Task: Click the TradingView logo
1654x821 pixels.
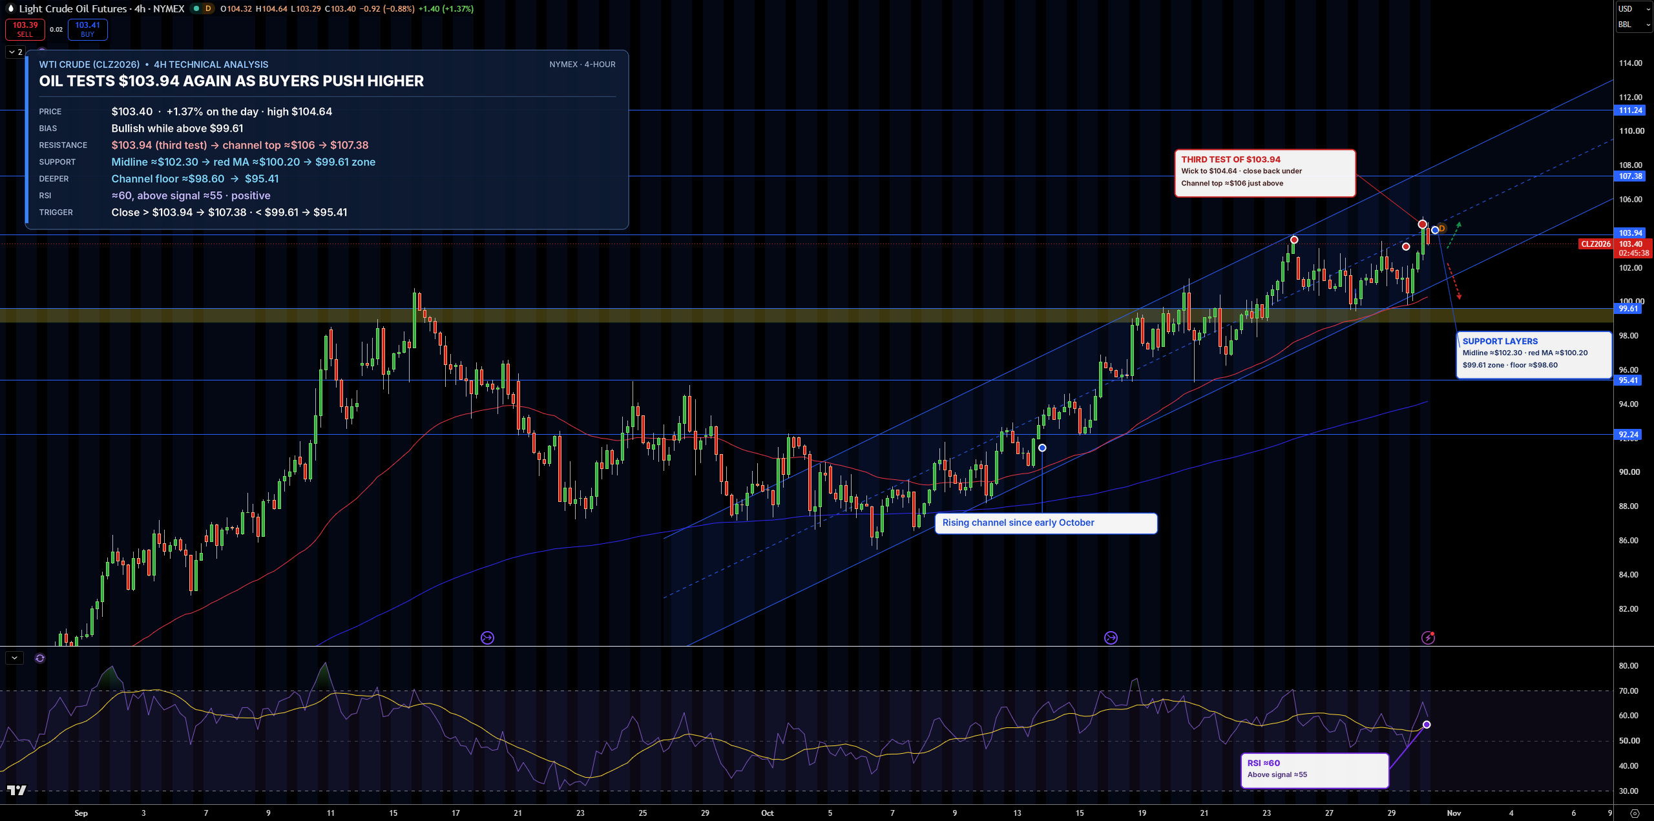Action: pyautogui.click(x=17, y=790)
